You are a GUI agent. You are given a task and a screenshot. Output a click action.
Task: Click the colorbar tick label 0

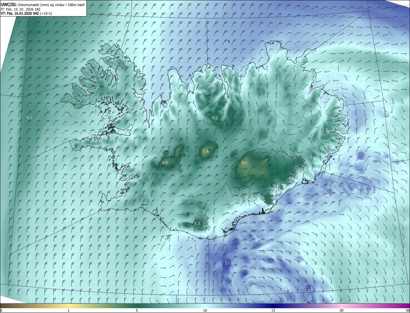click(1, 310)
